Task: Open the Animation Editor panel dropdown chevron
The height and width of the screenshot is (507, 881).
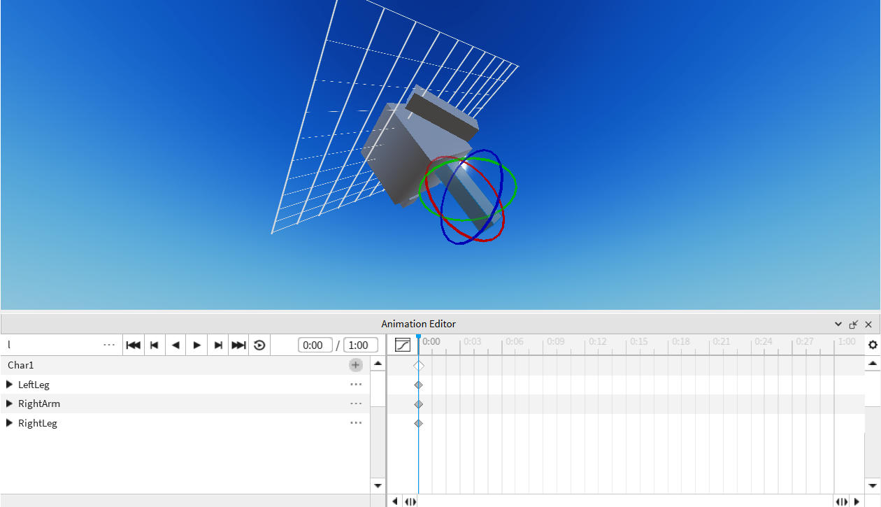Action: tap(838, 324)
